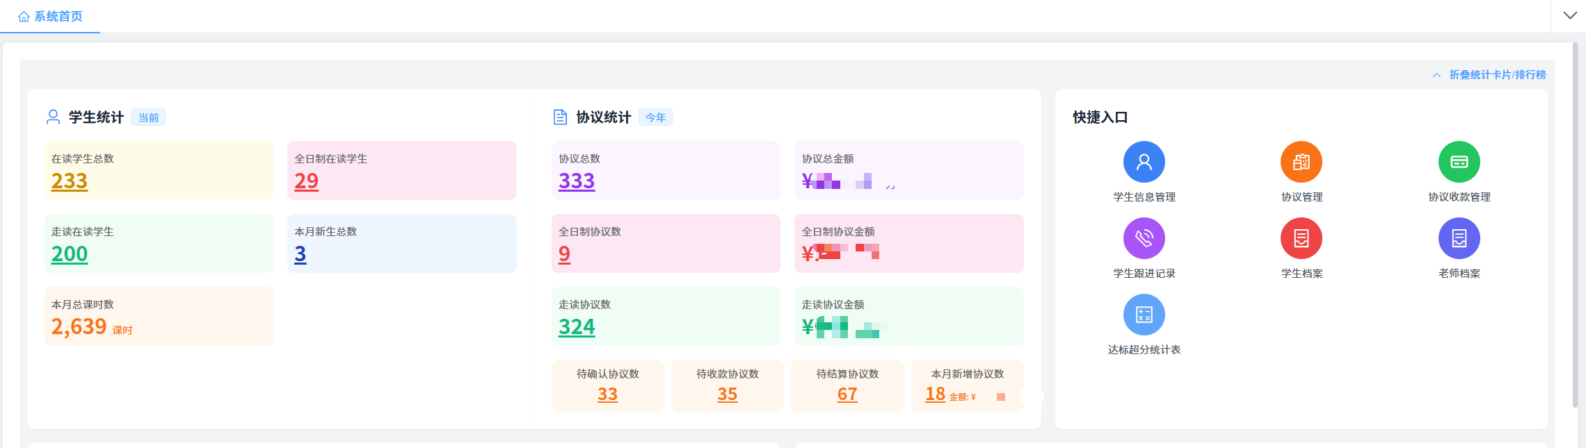
Task: Switch to the 系统首页 tab
Action: click(x=50, y=16)
